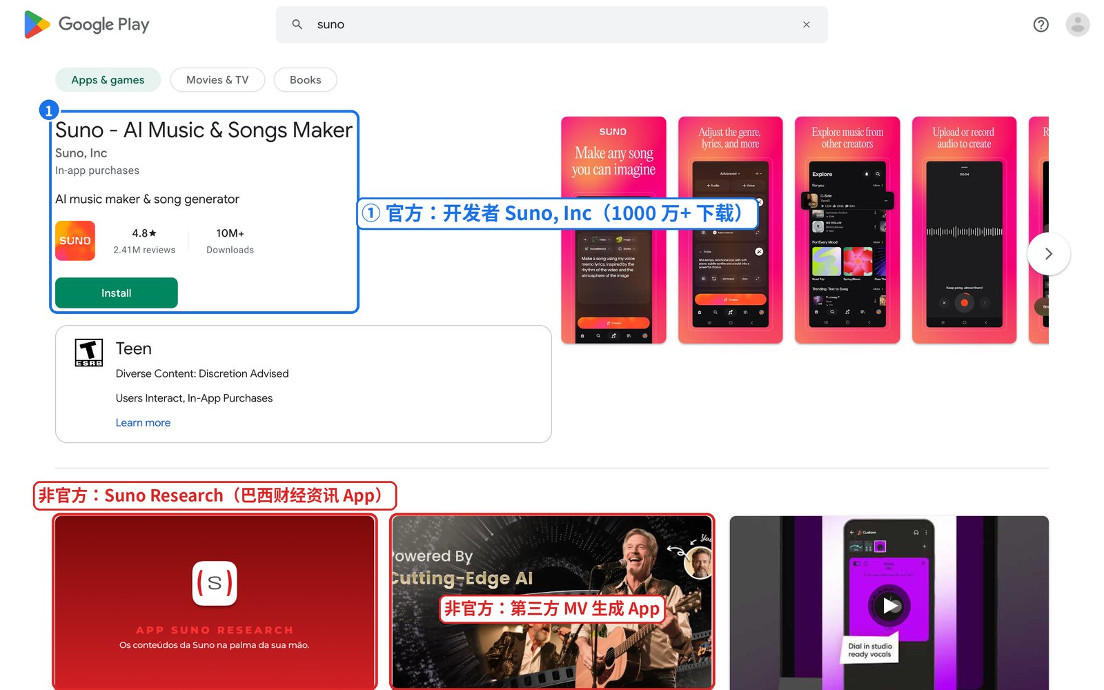The width and height of the screenshot is (1104, 690).
Task: Click the 'Teen' rating heading
Action: [x=133, y=348]
